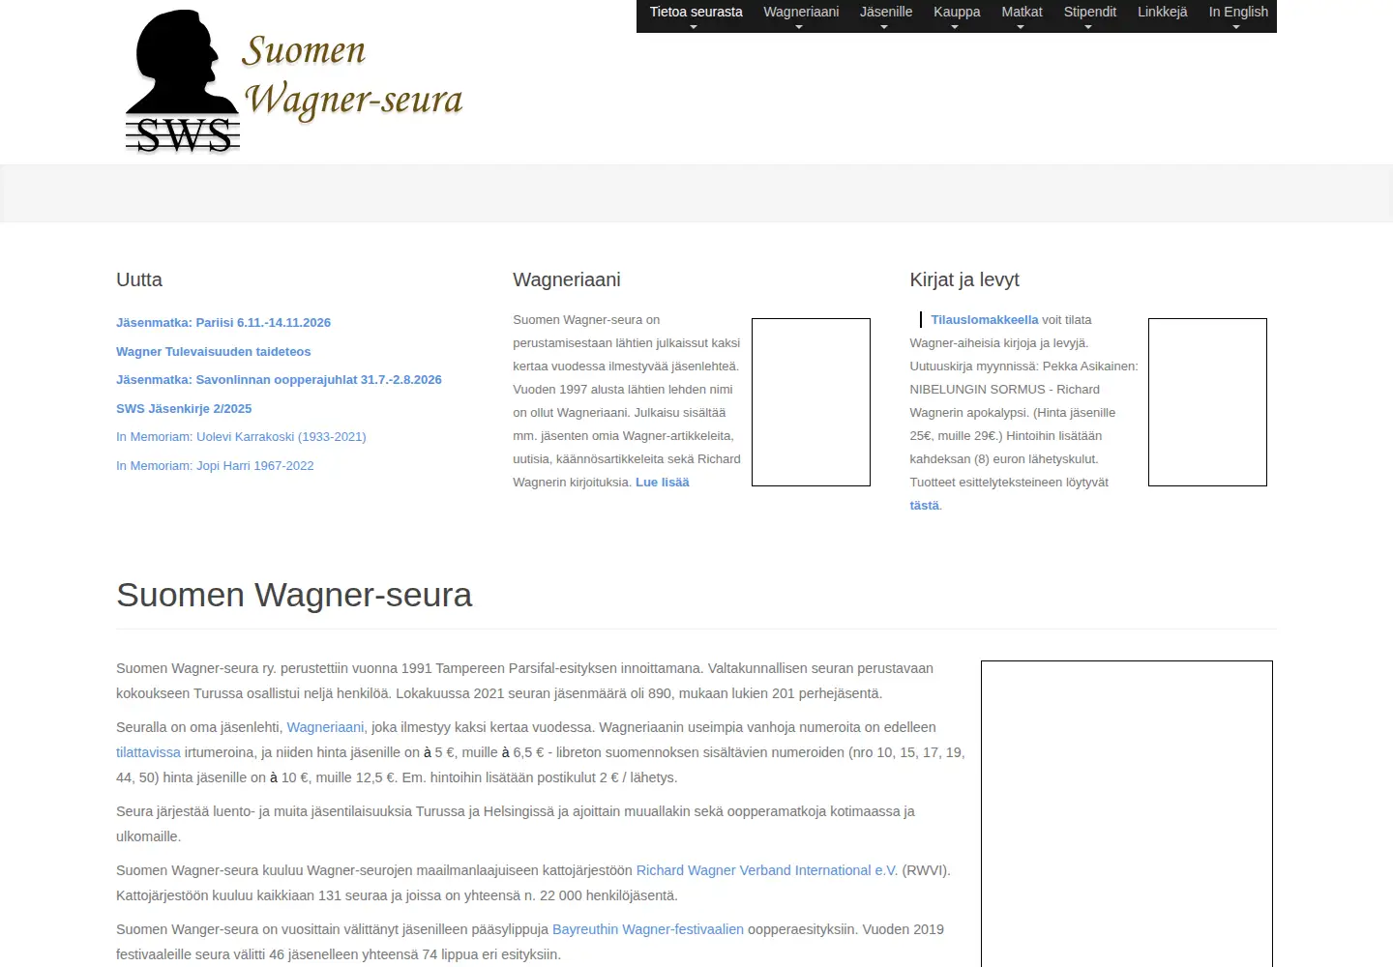The height and width of the screenshot is (967, 1393).
Task: Open Richard Wagner Verband International e.V. link
Action: click(767, 870)
